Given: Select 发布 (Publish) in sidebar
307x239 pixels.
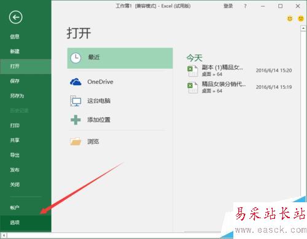Looking at the screenshot, I should tap(15, 170).
